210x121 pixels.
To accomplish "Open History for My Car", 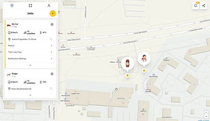I will point(30,46).
